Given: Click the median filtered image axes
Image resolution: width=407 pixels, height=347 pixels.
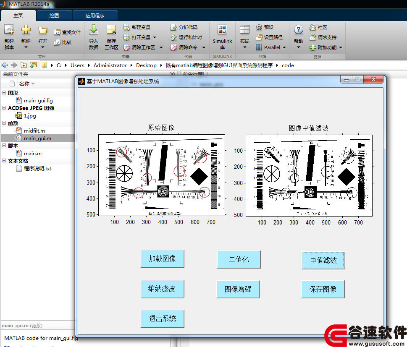Looking at the screenshot, I should point(309,175).
